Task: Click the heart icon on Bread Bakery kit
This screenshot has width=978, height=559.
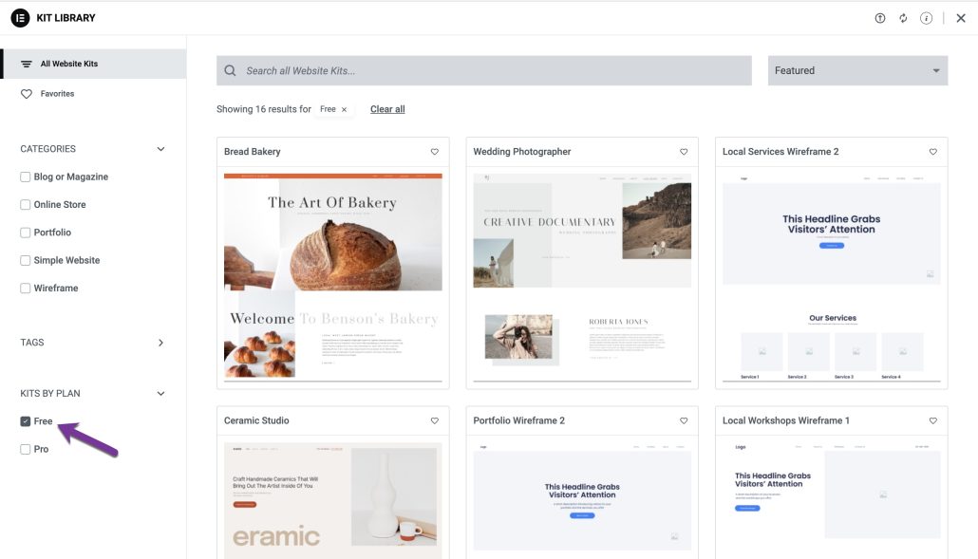Action: click(435, 151)
